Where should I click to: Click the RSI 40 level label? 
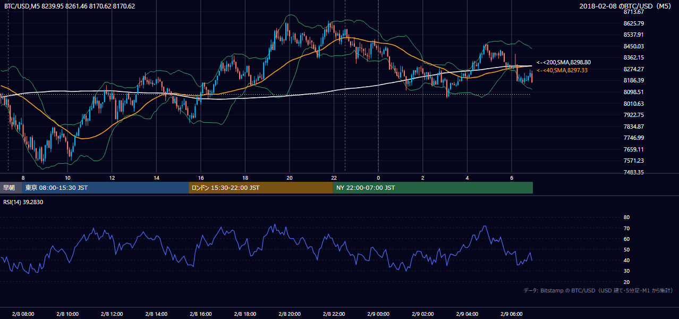(x=626, y=260)
